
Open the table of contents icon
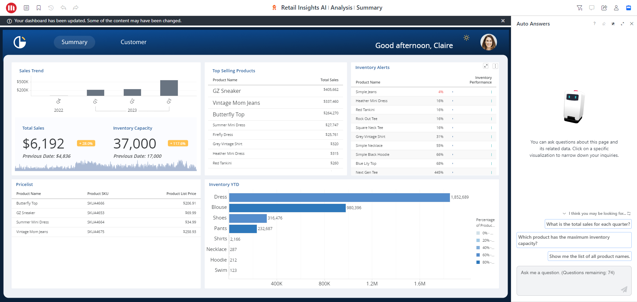click(x=27, y=8)
